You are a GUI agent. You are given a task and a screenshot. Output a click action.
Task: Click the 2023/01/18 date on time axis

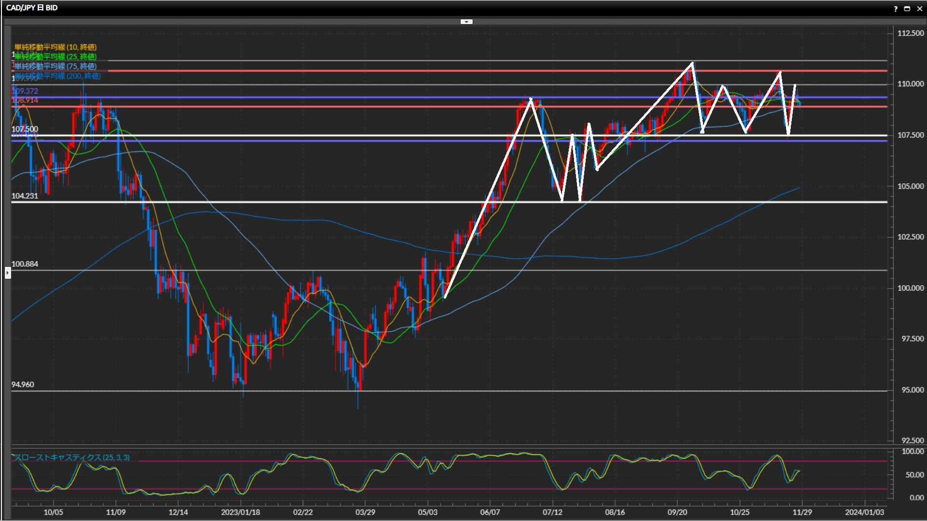pyautogui.click(x=240, y=512)
